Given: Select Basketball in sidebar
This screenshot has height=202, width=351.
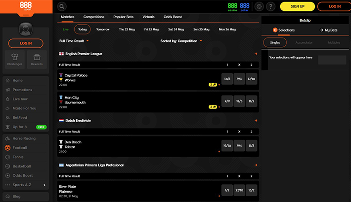Looking at the screenshot, I should click(26, 167).
